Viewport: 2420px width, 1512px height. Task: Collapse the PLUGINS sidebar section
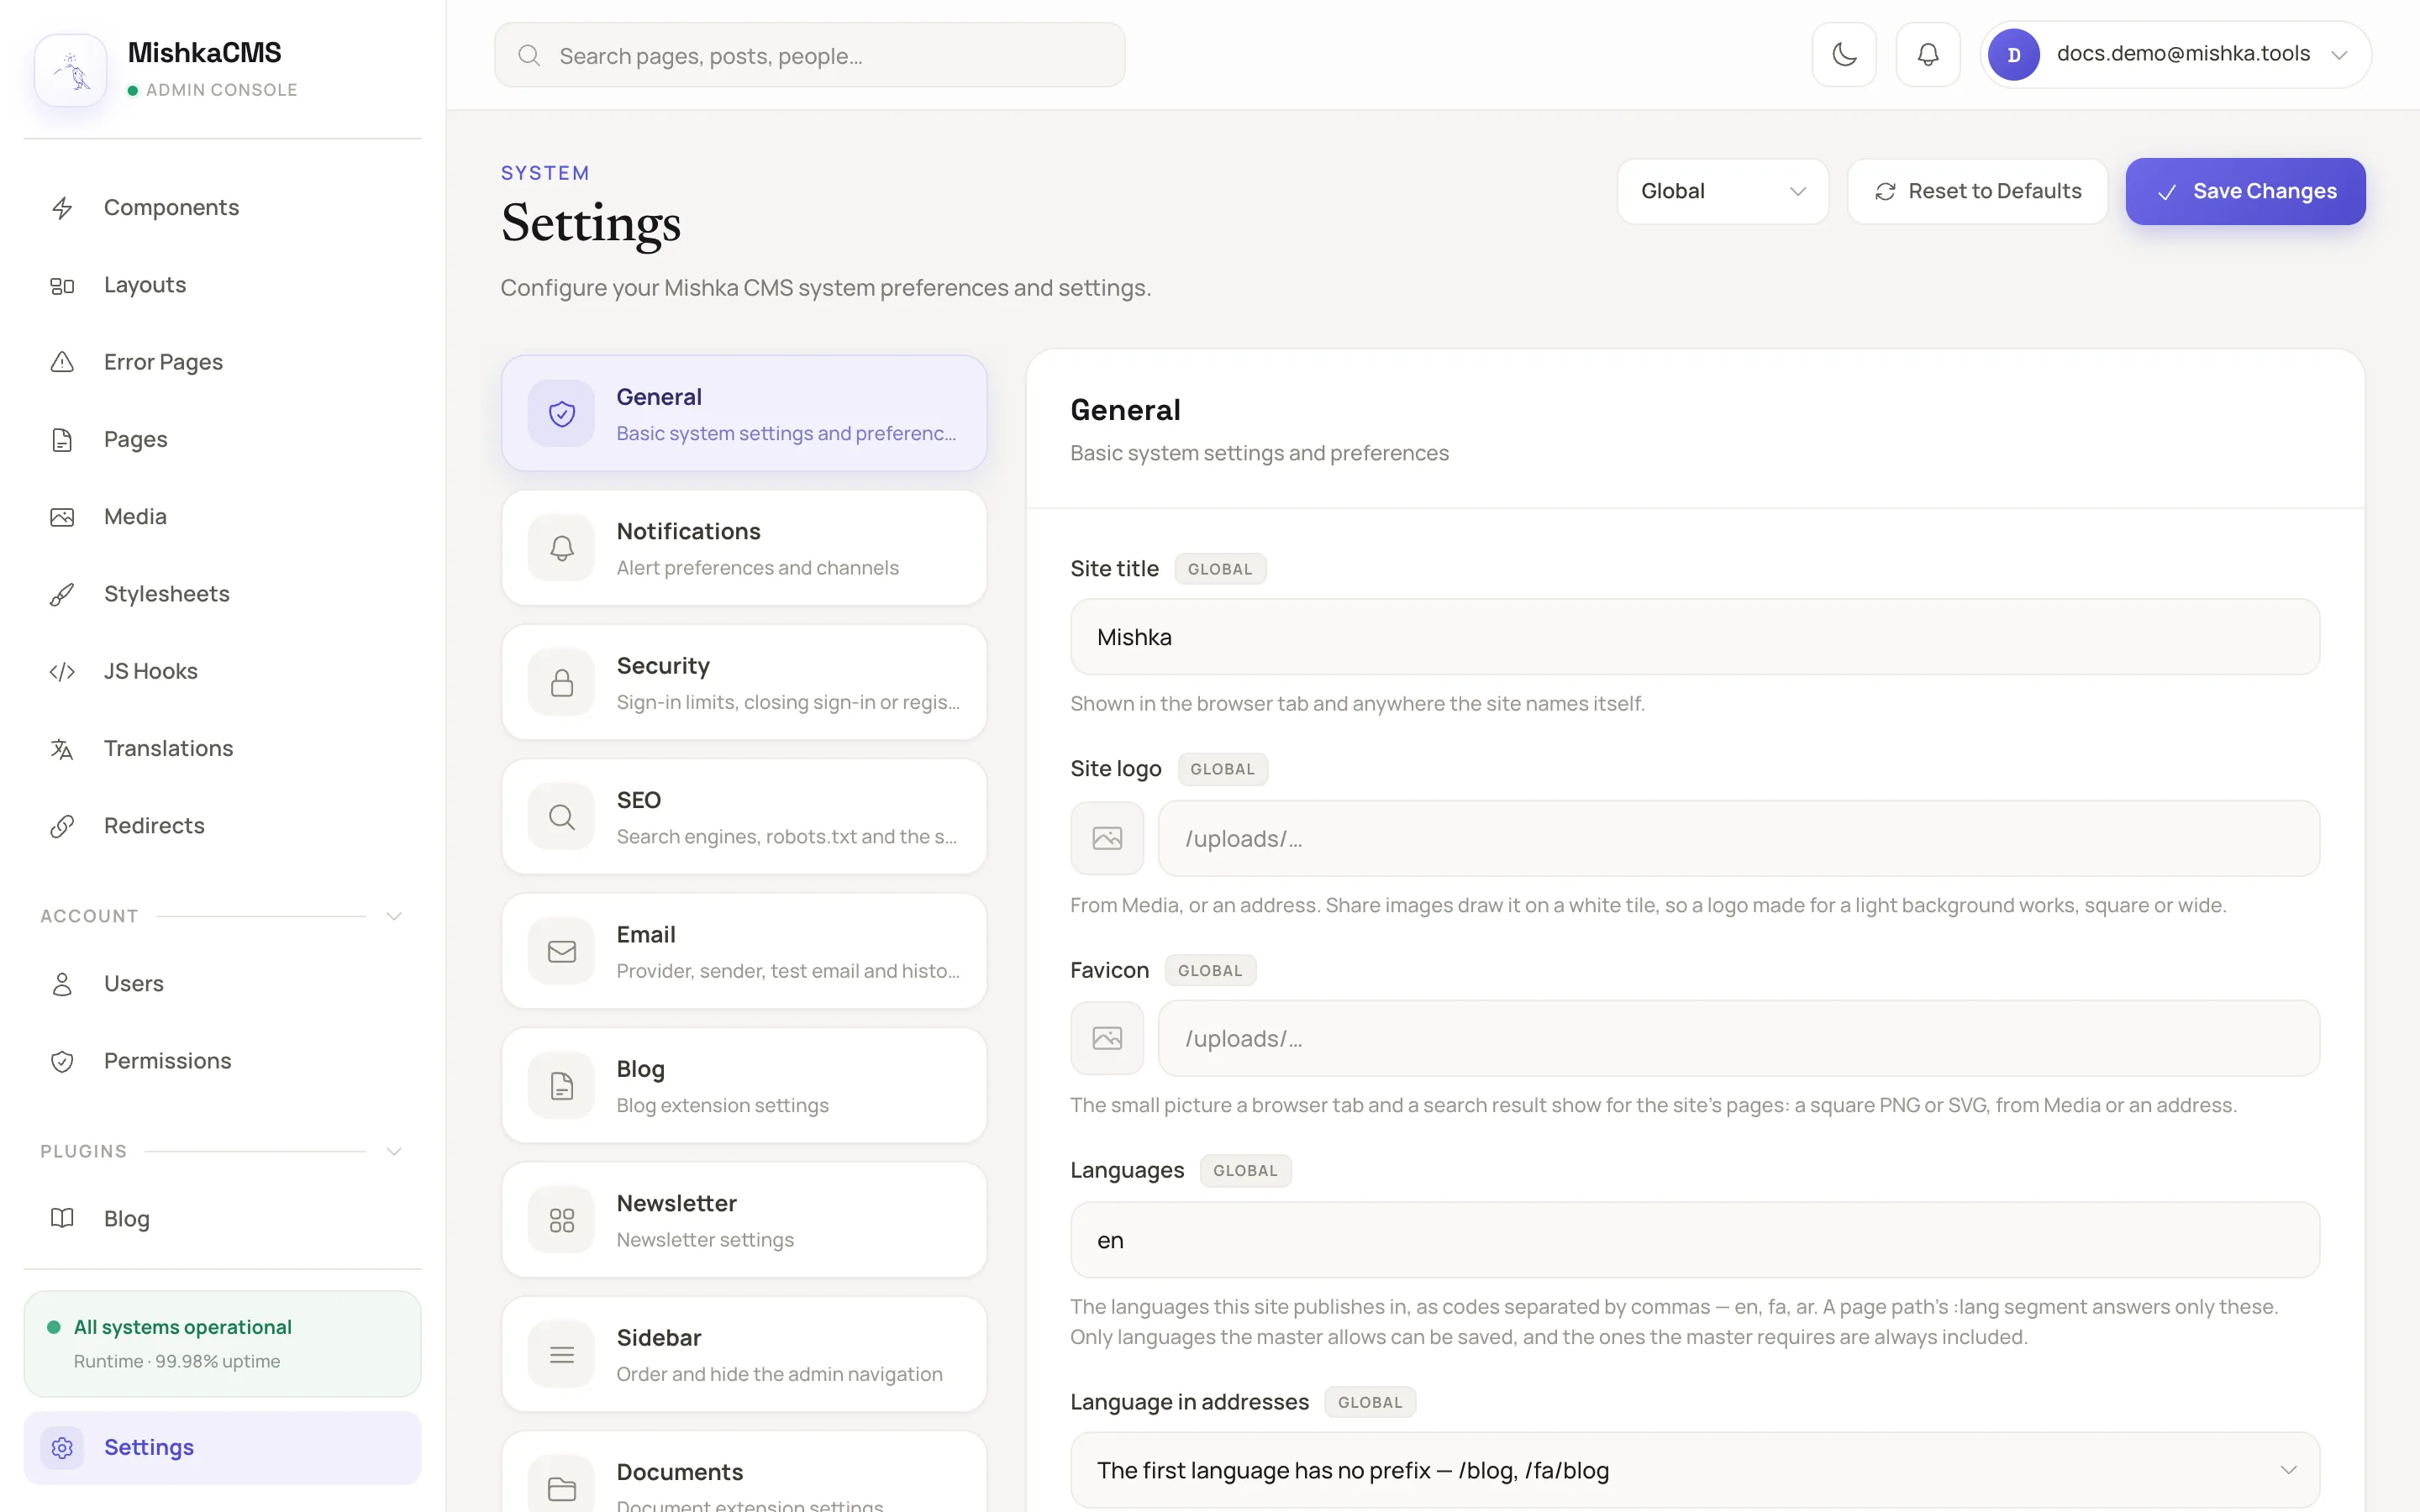point(394,1151)
